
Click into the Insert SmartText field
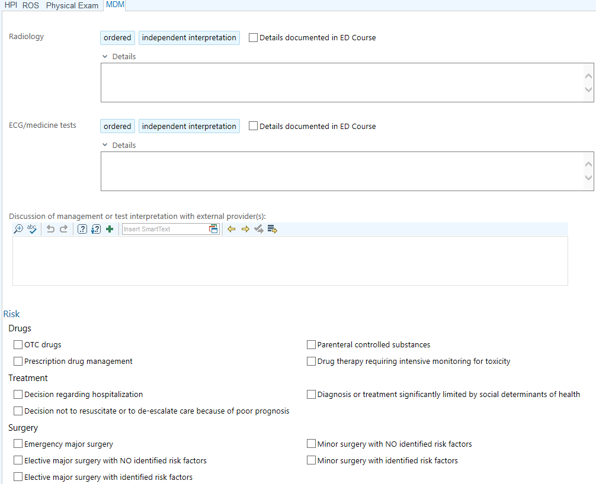tap(165, 229)
